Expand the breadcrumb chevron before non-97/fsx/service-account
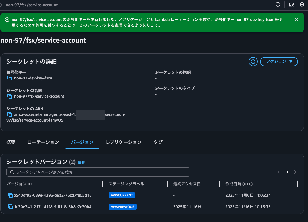The image size is (308, 222). click(x=1, y=5)
